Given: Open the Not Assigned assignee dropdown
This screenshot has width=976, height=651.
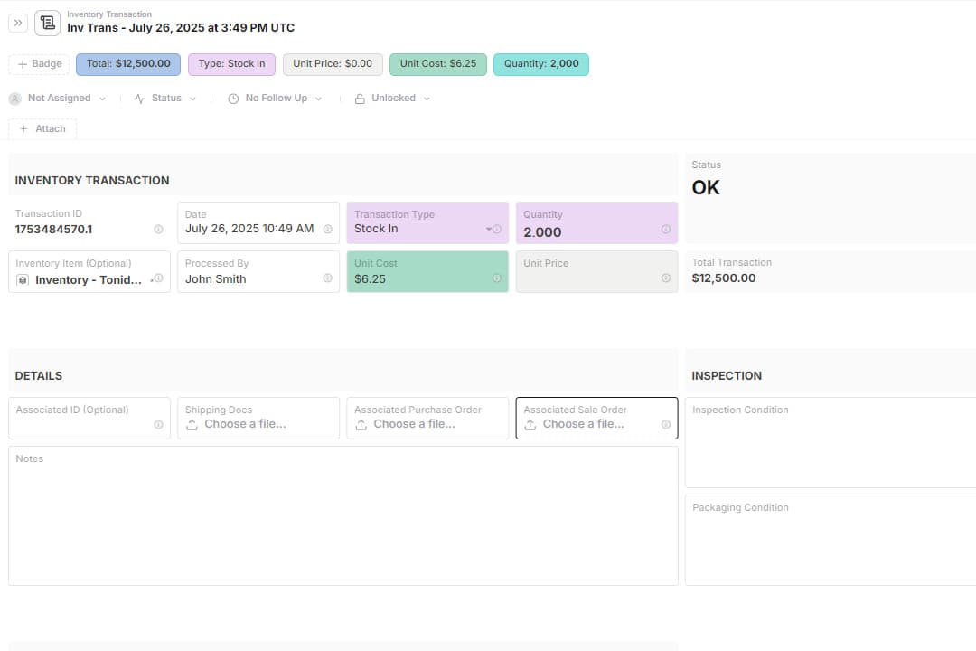Looking at the screenshot, I should pyautogui.click(x=58, y=99).
